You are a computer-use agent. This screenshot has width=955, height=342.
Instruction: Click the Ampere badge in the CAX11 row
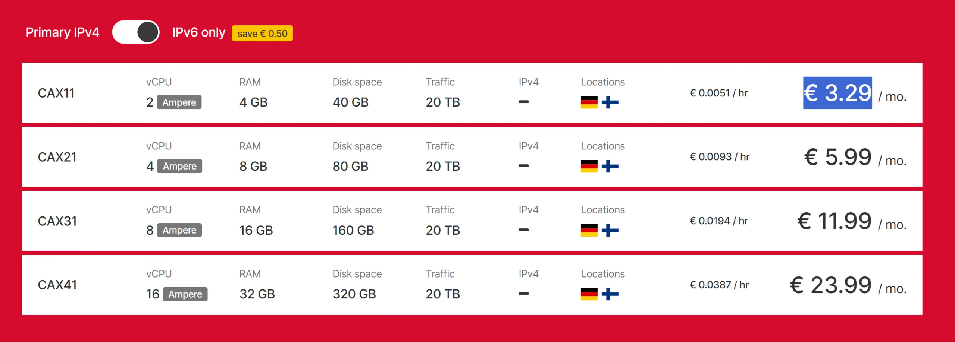click(179, 102)
